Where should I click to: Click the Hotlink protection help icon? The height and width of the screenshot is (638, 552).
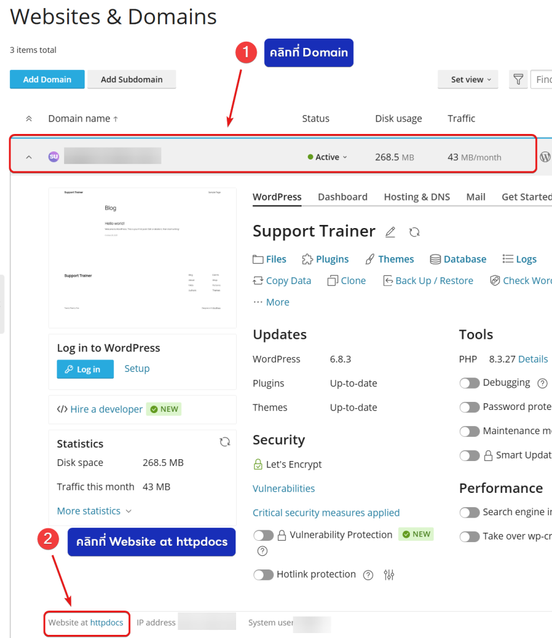click(368, 575)
